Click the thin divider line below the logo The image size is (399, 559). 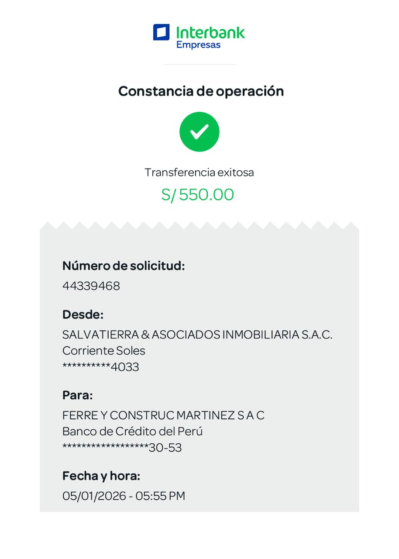[x=200, y=65]
